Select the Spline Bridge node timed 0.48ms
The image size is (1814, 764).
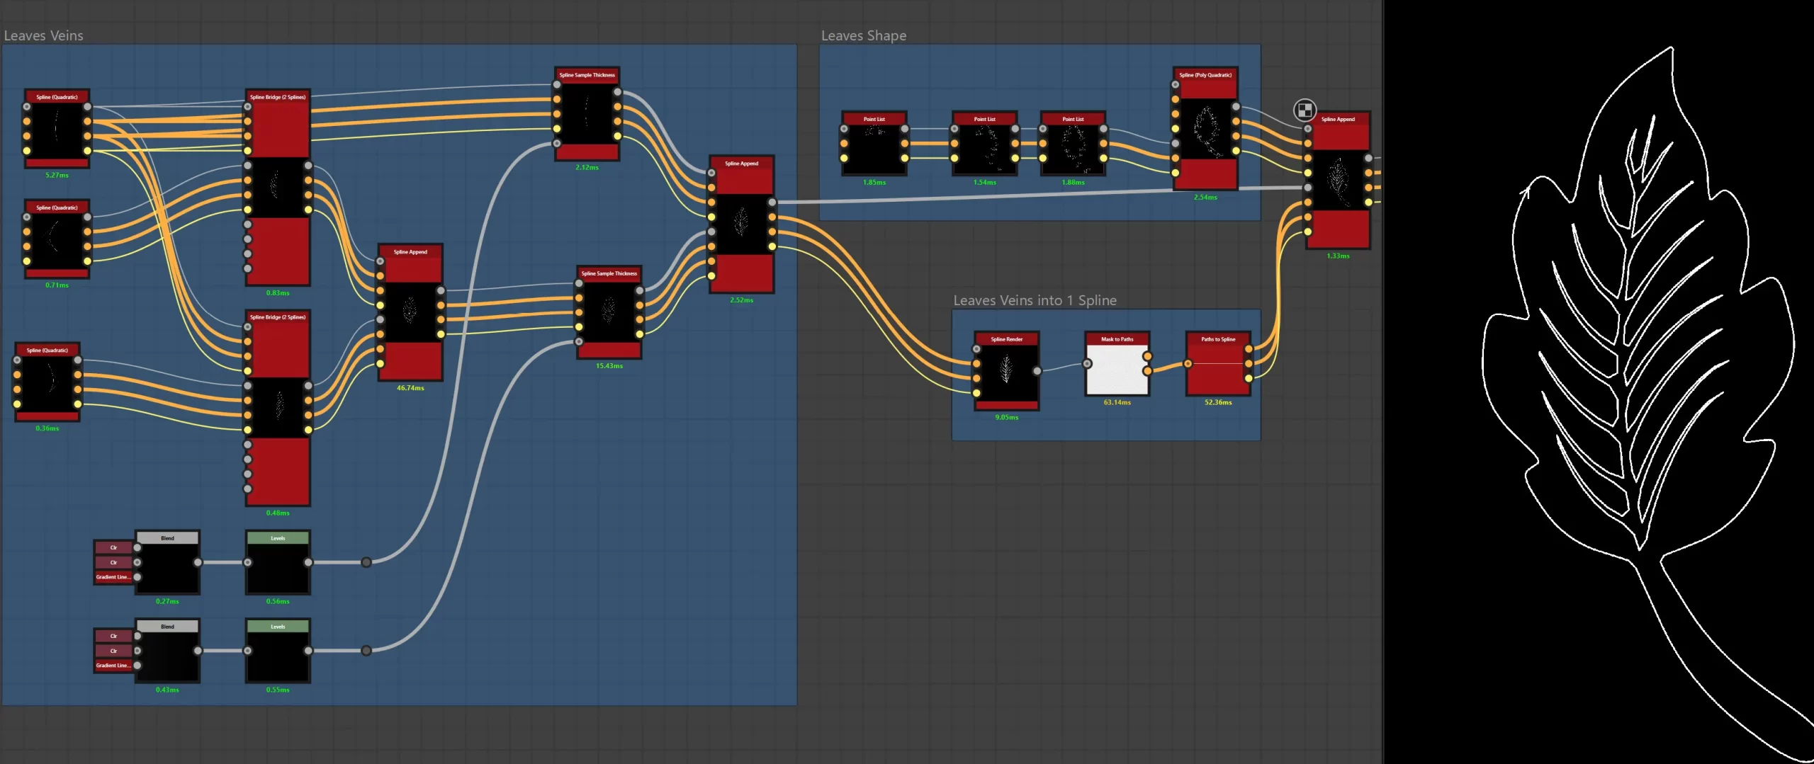click(278, 408)
